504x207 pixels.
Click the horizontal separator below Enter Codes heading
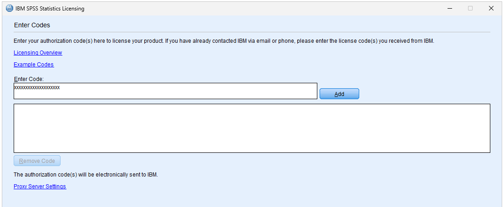pyautogui.click(x=252, y=32)
